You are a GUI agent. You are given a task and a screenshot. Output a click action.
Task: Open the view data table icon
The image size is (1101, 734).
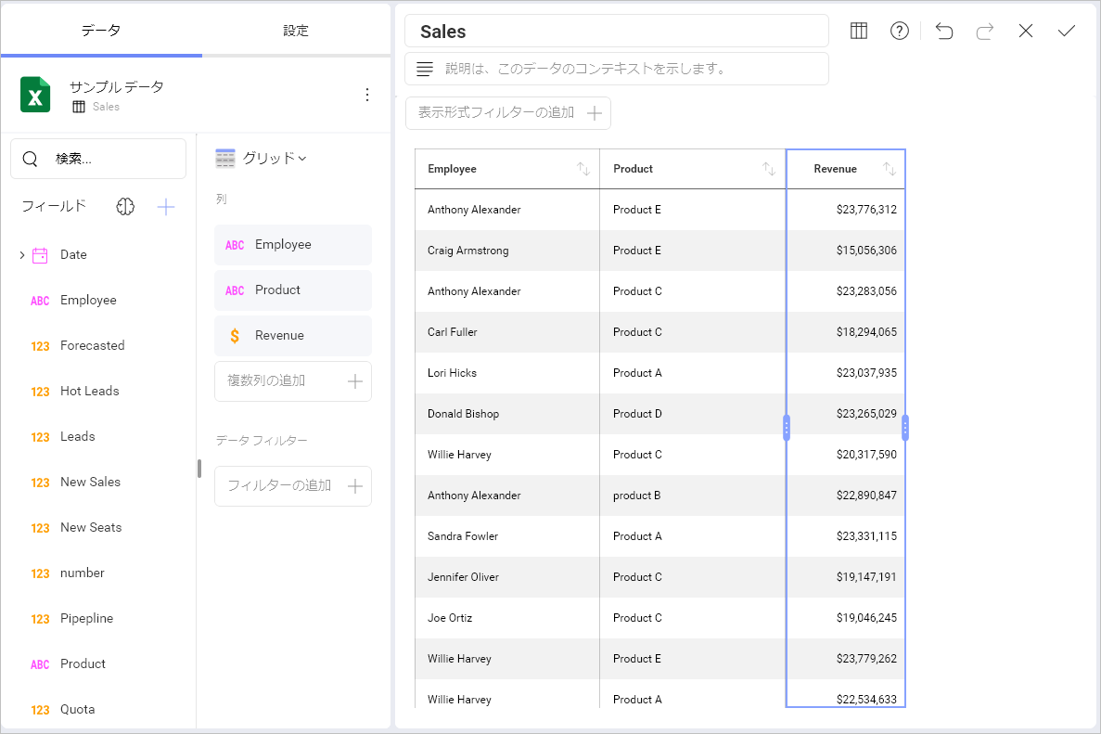(x=859, y=31)
